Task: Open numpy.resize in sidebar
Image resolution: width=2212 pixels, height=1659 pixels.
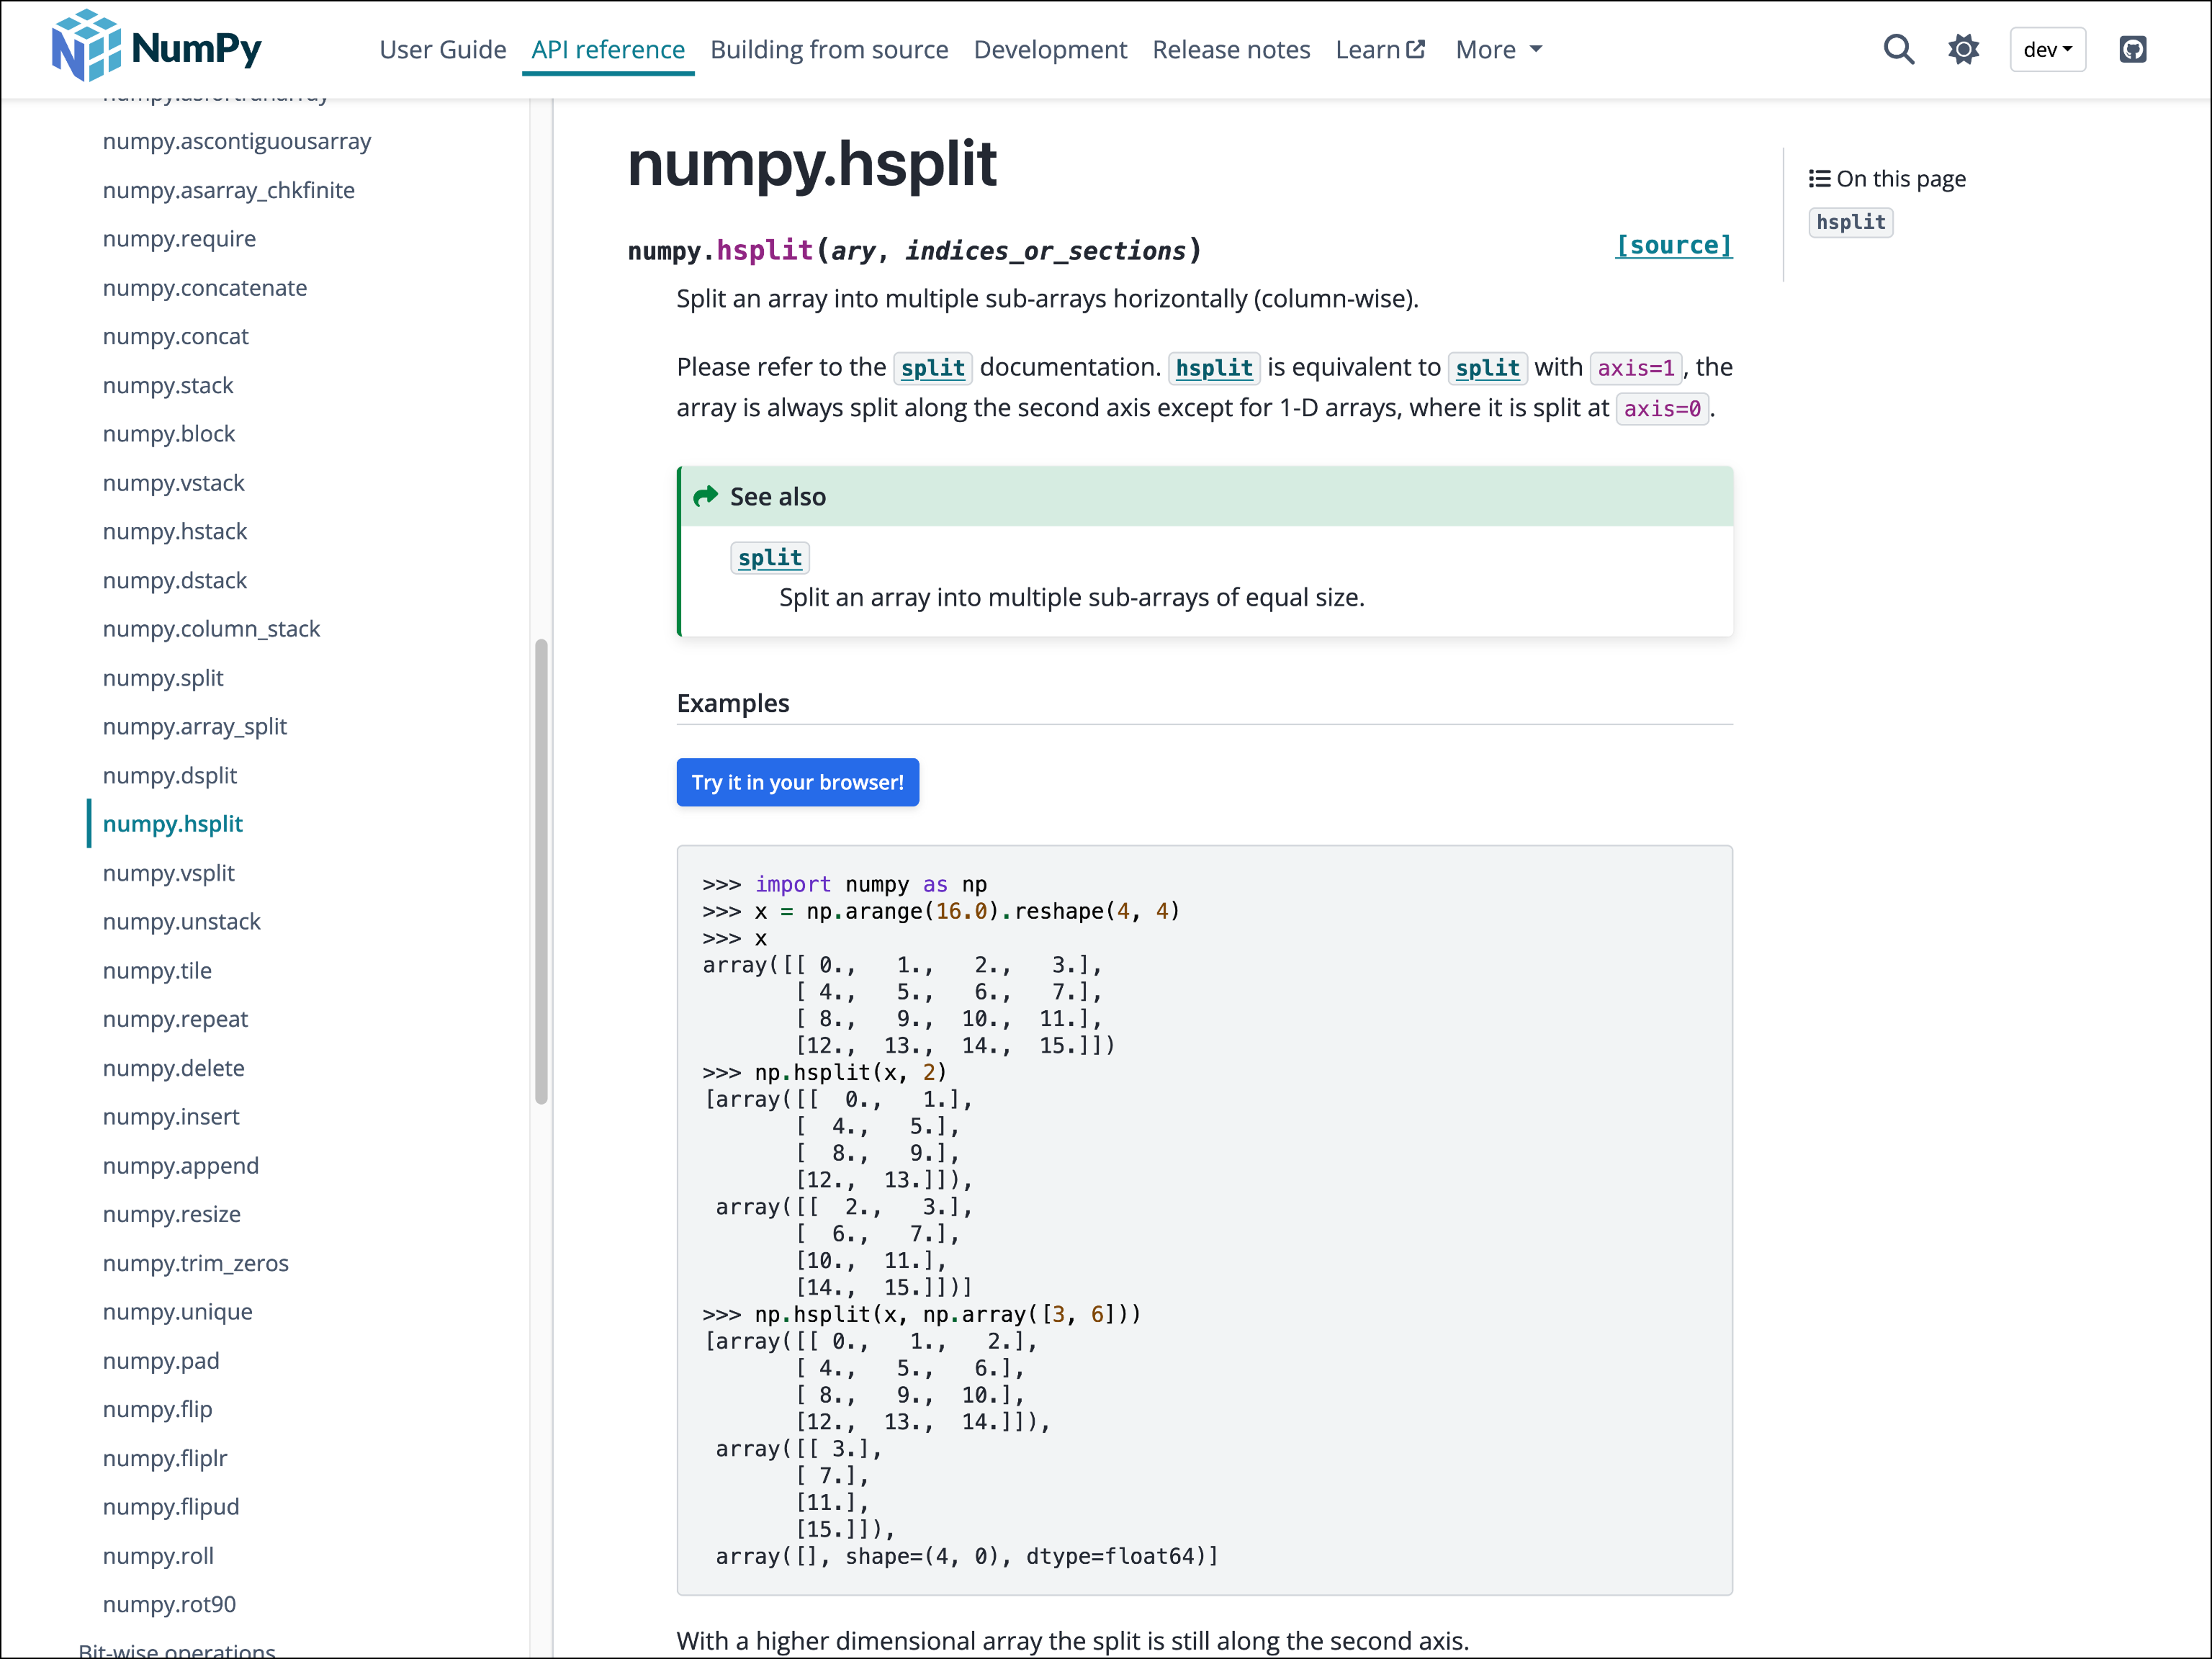Action: pos(172,1214)
